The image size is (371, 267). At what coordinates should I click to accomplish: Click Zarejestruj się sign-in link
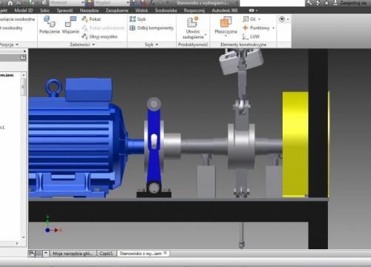pyautogui.click(x=352, y=3)
